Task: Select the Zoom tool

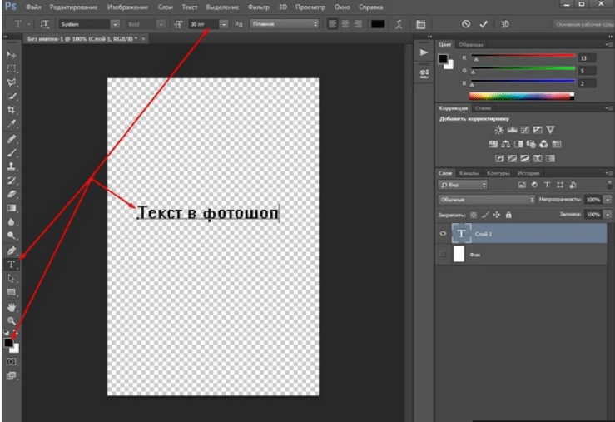Action: 12,320
